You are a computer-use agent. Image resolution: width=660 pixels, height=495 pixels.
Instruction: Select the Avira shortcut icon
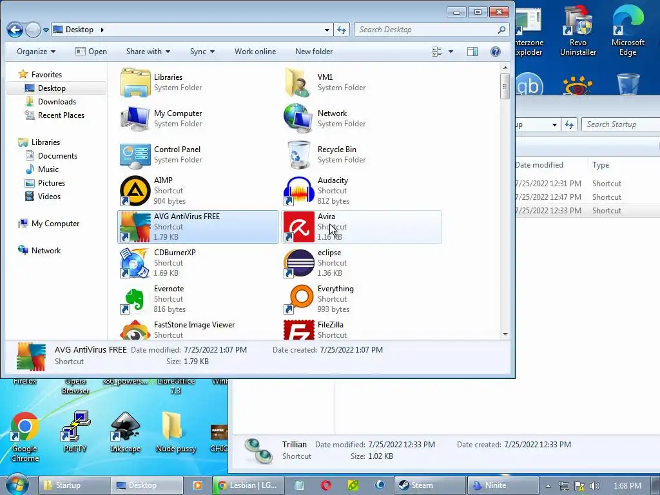click(x=299, y=227)
